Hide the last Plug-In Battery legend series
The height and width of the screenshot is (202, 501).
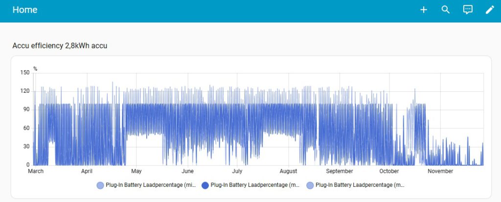356,185
